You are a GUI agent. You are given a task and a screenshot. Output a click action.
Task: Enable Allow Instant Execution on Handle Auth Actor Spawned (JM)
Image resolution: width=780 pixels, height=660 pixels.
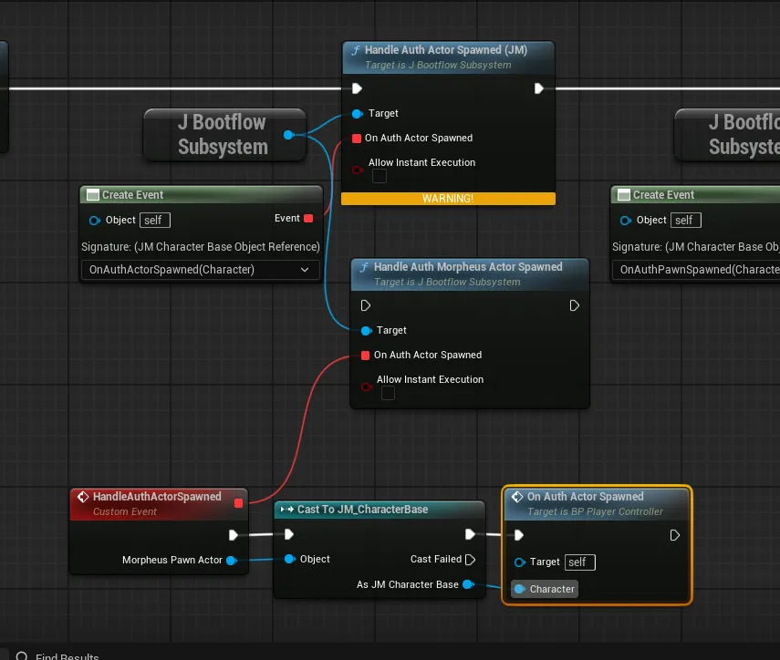tap(379, 176)
